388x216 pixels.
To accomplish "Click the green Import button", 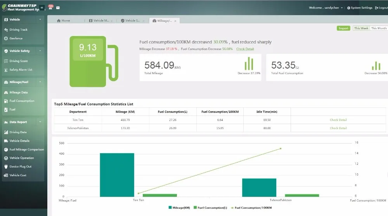I will pyautogui.click(x=343, y=28).
